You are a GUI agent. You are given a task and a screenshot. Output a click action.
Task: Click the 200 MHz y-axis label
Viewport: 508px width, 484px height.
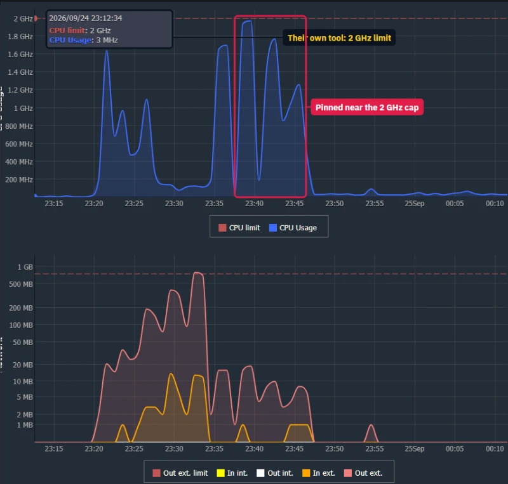[x=19, y=180]
